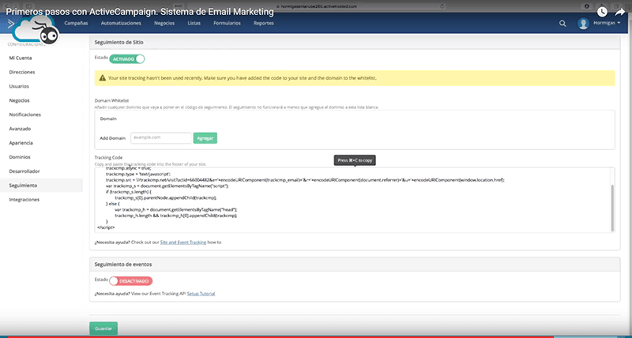Click the Seguimiento de eventos section header
This screenshot has height=338, width=632.
pyautogui.click(x=355, y=265)
